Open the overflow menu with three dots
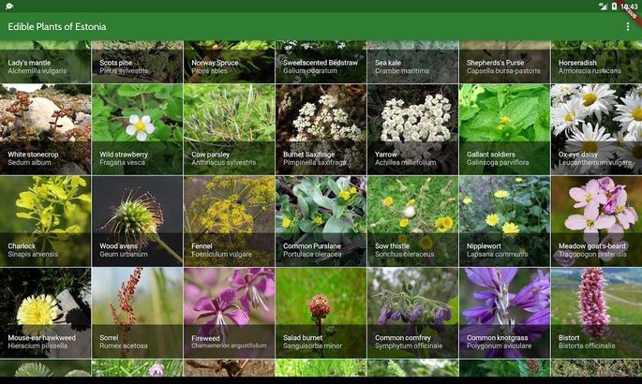642x384 pixels. tap(628, 26)
